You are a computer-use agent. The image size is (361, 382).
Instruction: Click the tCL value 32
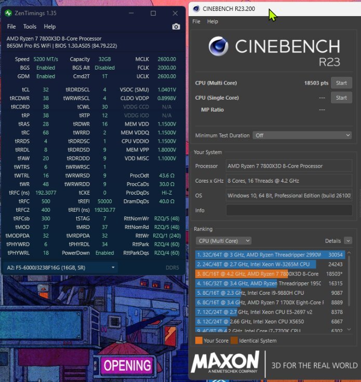[x=46, y=90]
